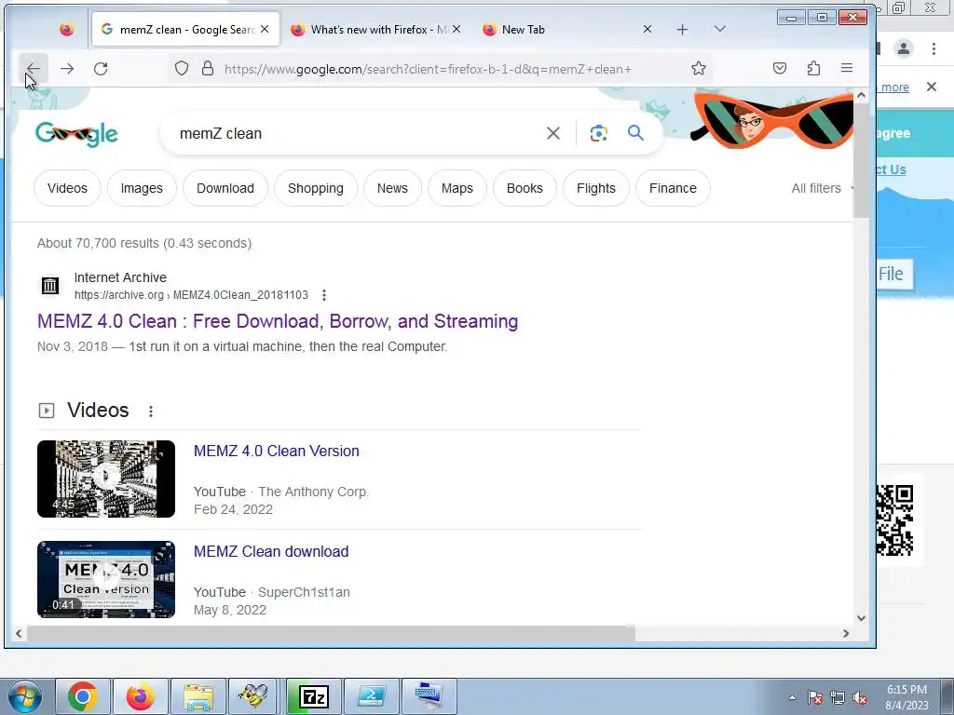
Task: Open options dots beside archive.org result
Action: [324, 295]
